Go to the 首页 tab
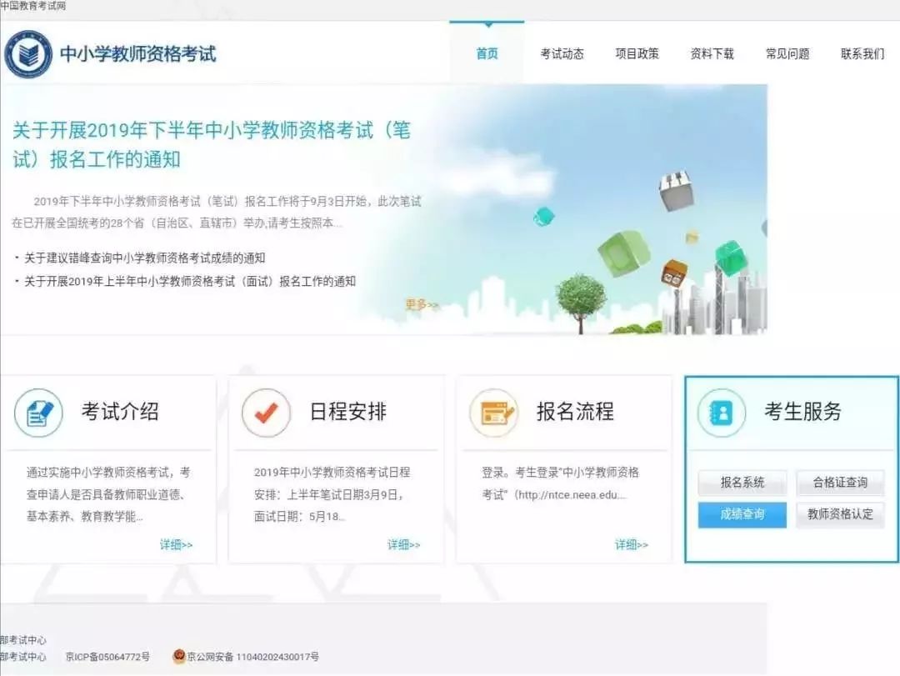Viewport: 900px width, 676px height. click(x=487, y=54)
